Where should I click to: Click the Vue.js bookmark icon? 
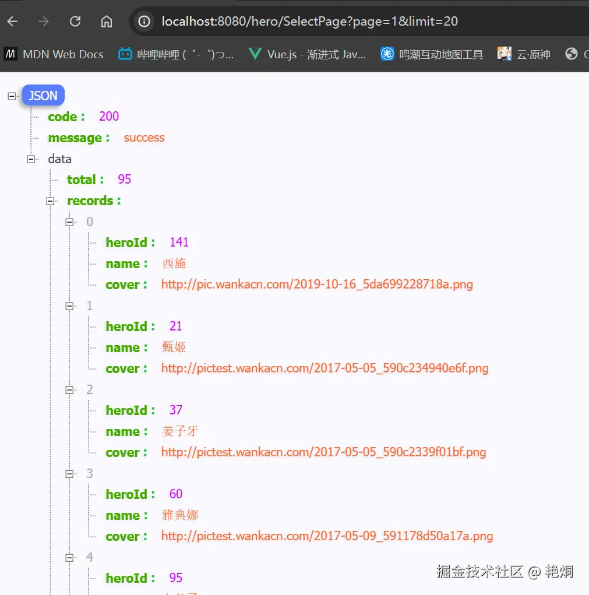255,54
